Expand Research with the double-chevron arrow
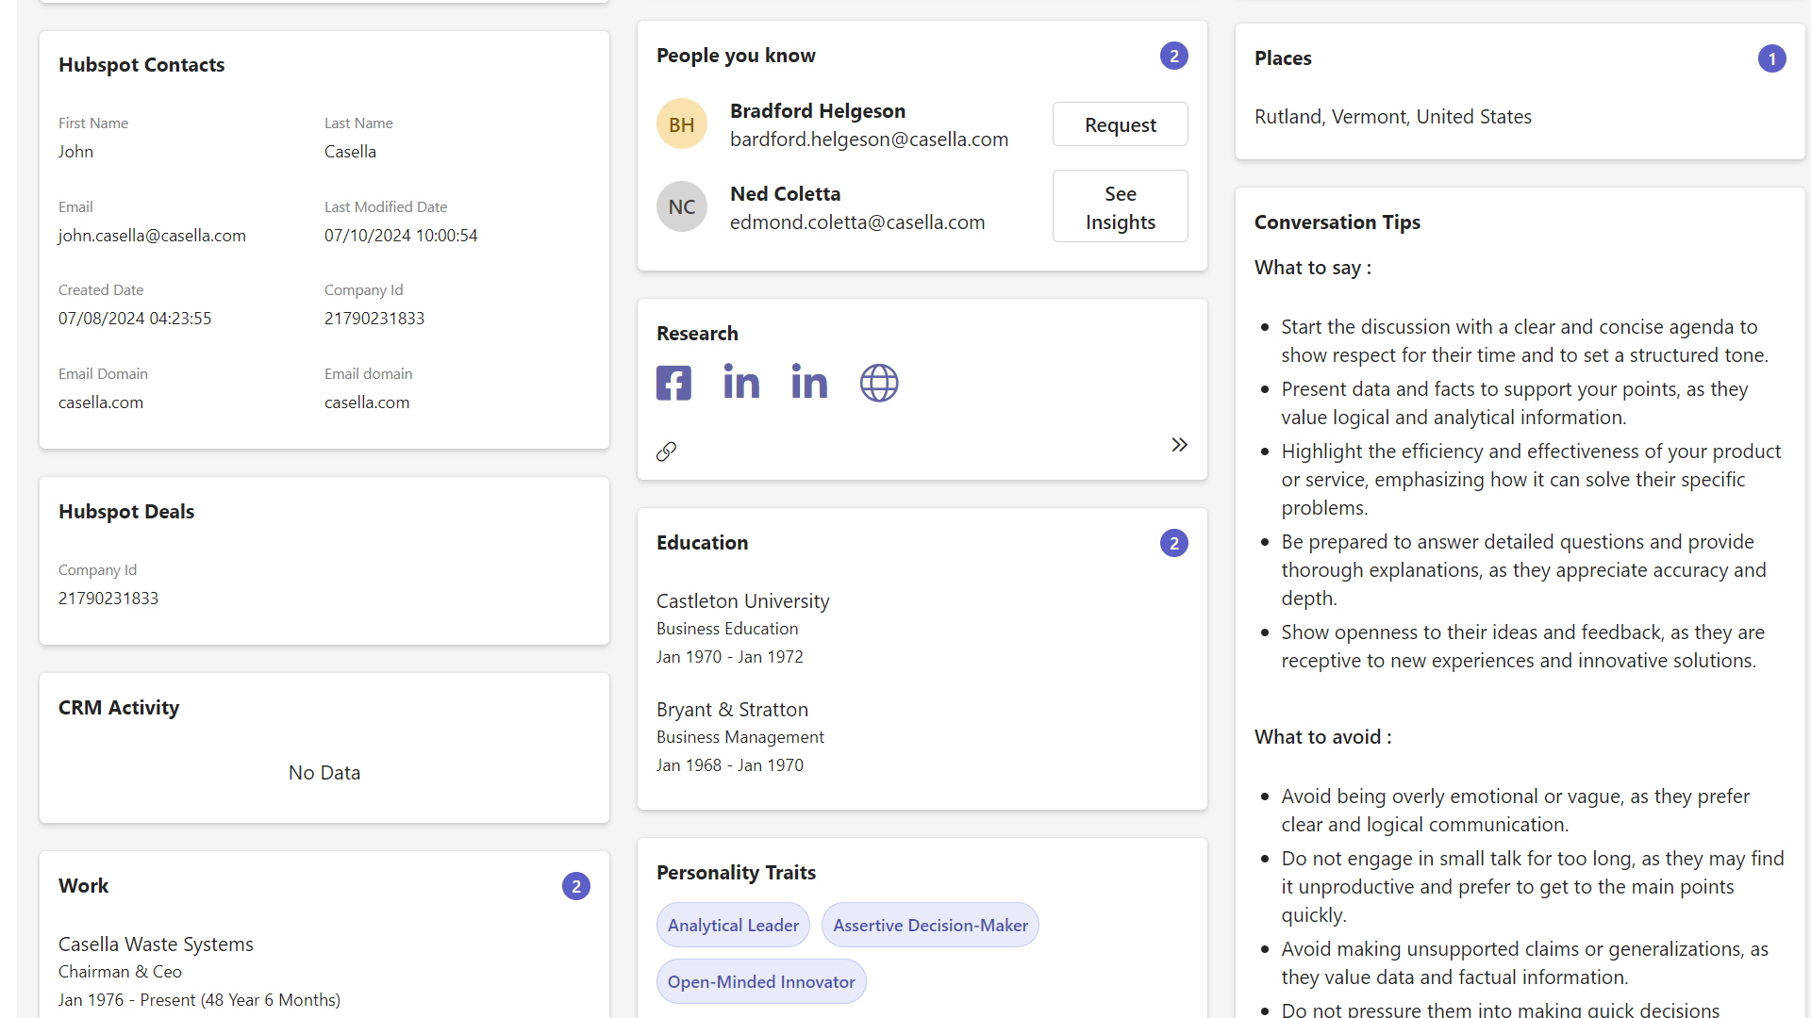The height and width of the screenshot is (1018, 1811). tap(1179, 444)
